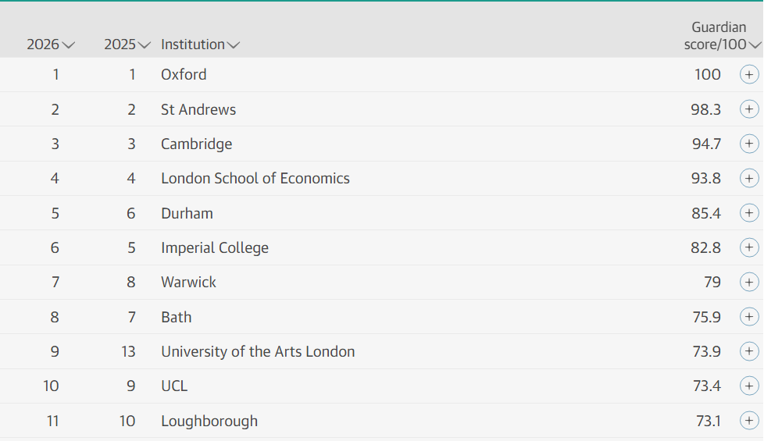Viewport: 764px width, 441px height.
Task: Sort table by 2026 ranking column
Action: 51,44
